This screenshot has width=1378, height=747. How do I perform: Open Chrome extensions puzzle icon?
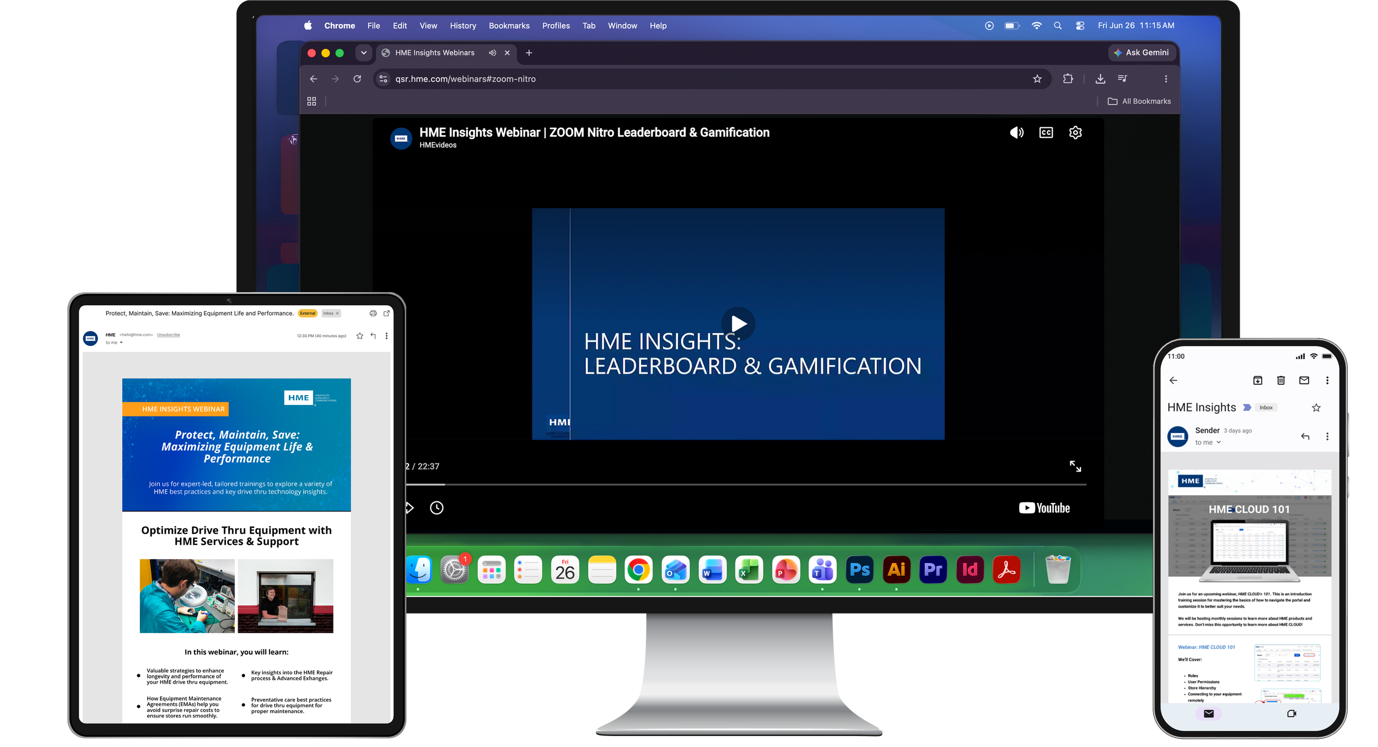tap(1068, 79)
